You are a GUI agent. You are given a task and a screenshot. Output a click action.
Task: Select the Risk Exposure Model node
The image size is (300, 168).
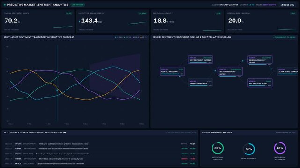click(x=260, y=83)
